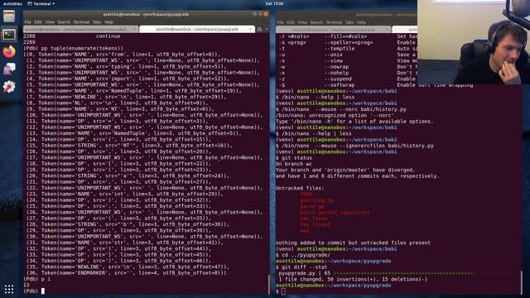Viewport: 530px width, 298px height.
Task: Open Help menu in right terminal window
Action: (361, 22)
